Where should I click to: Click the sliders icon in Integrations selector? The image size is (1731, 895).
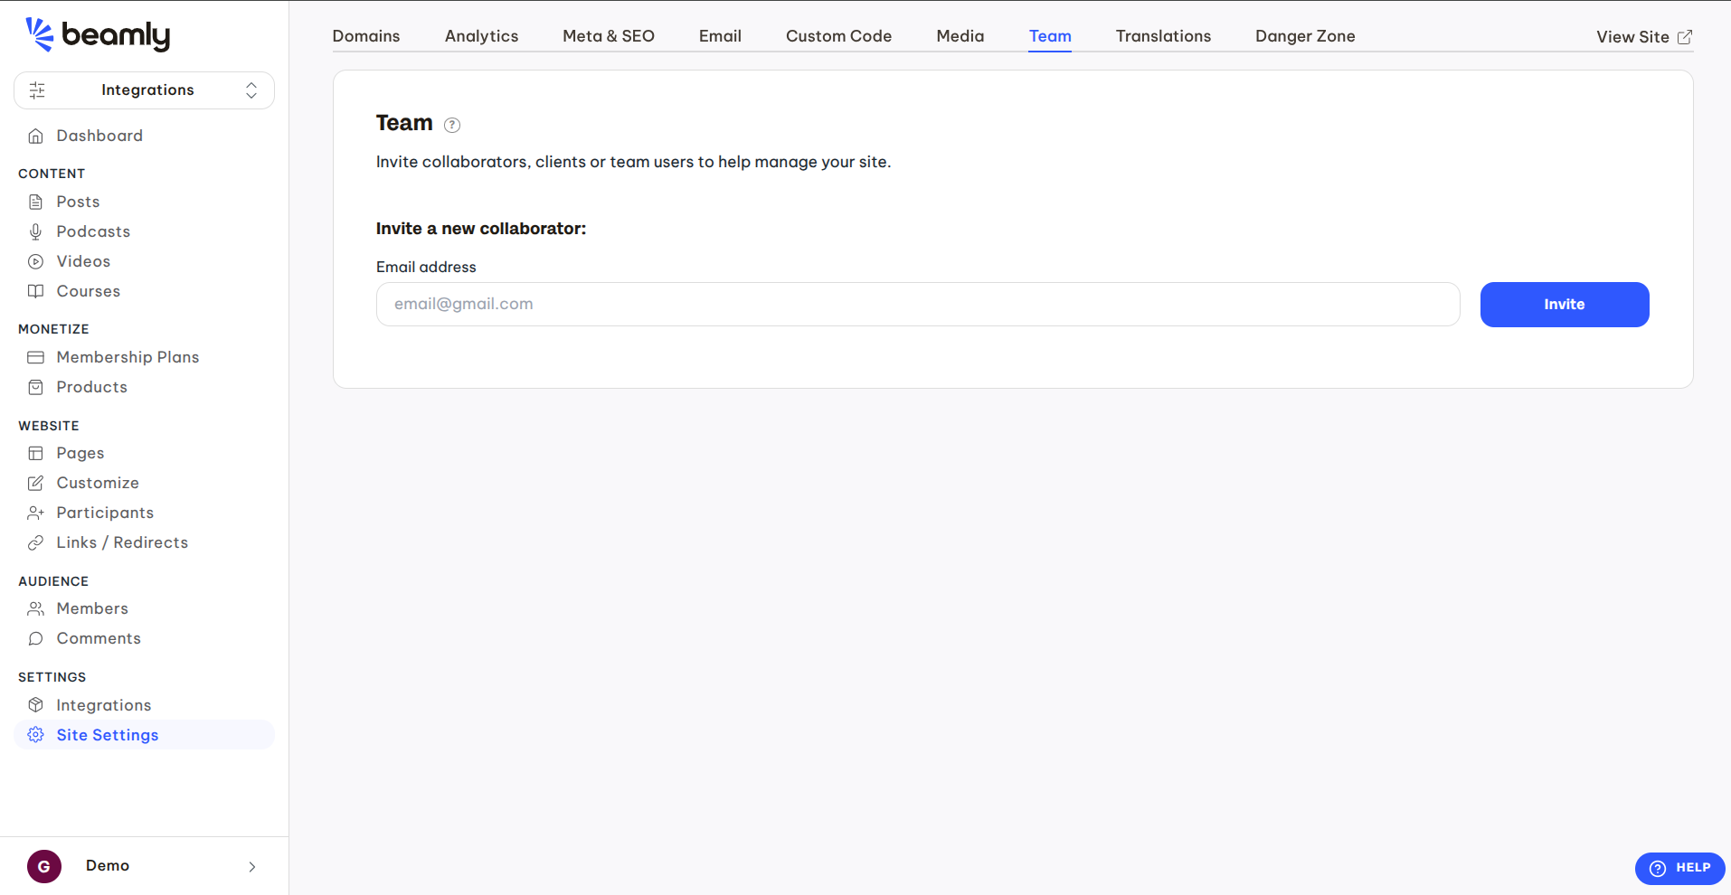(x=37, y=90)
